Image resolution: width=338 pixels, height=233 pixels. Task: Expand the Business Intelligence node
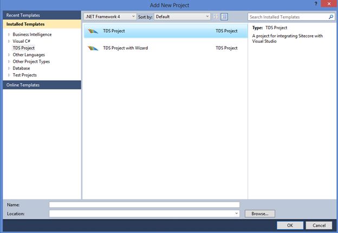pos(9,35)
